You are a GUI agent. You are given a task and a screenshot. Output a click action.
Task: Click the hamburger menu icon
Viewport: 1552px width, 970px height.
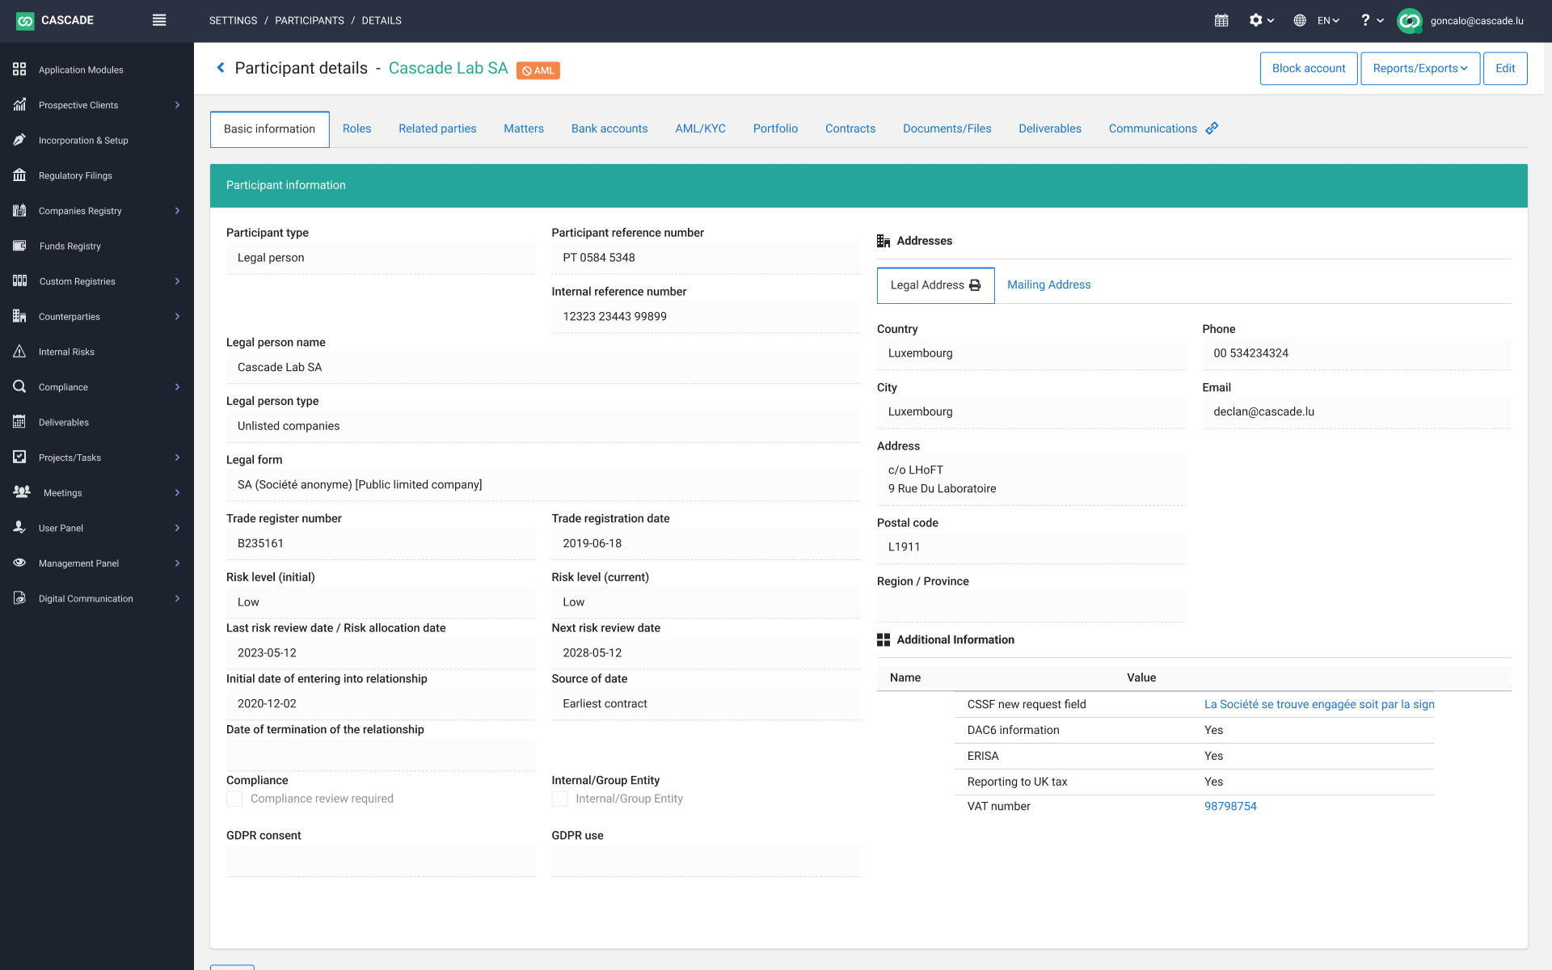(159, 20)
